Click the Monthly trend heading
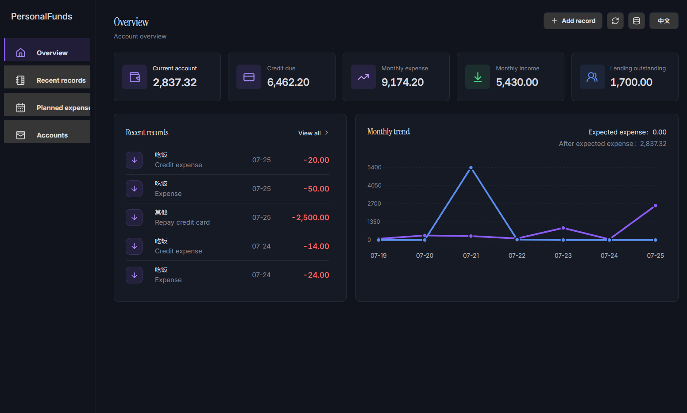Screen dimensions: 687x413 389,132
